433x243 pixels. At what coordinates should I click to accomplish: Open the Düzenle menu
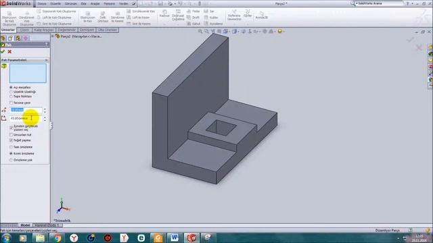(55, 3)
